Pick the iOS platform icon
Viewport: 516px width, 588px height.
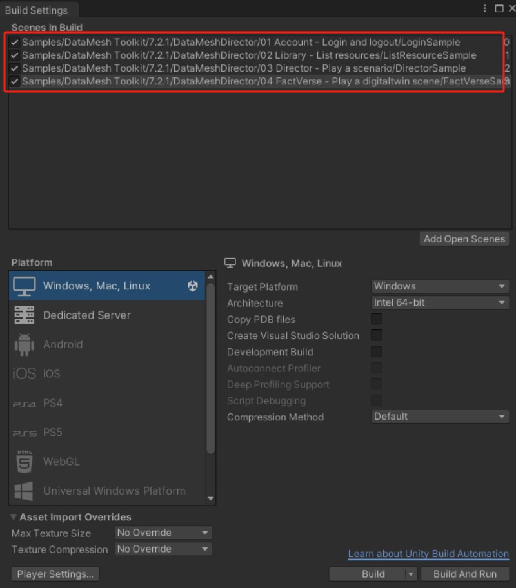pyautogui.click(x=25, y=373)
